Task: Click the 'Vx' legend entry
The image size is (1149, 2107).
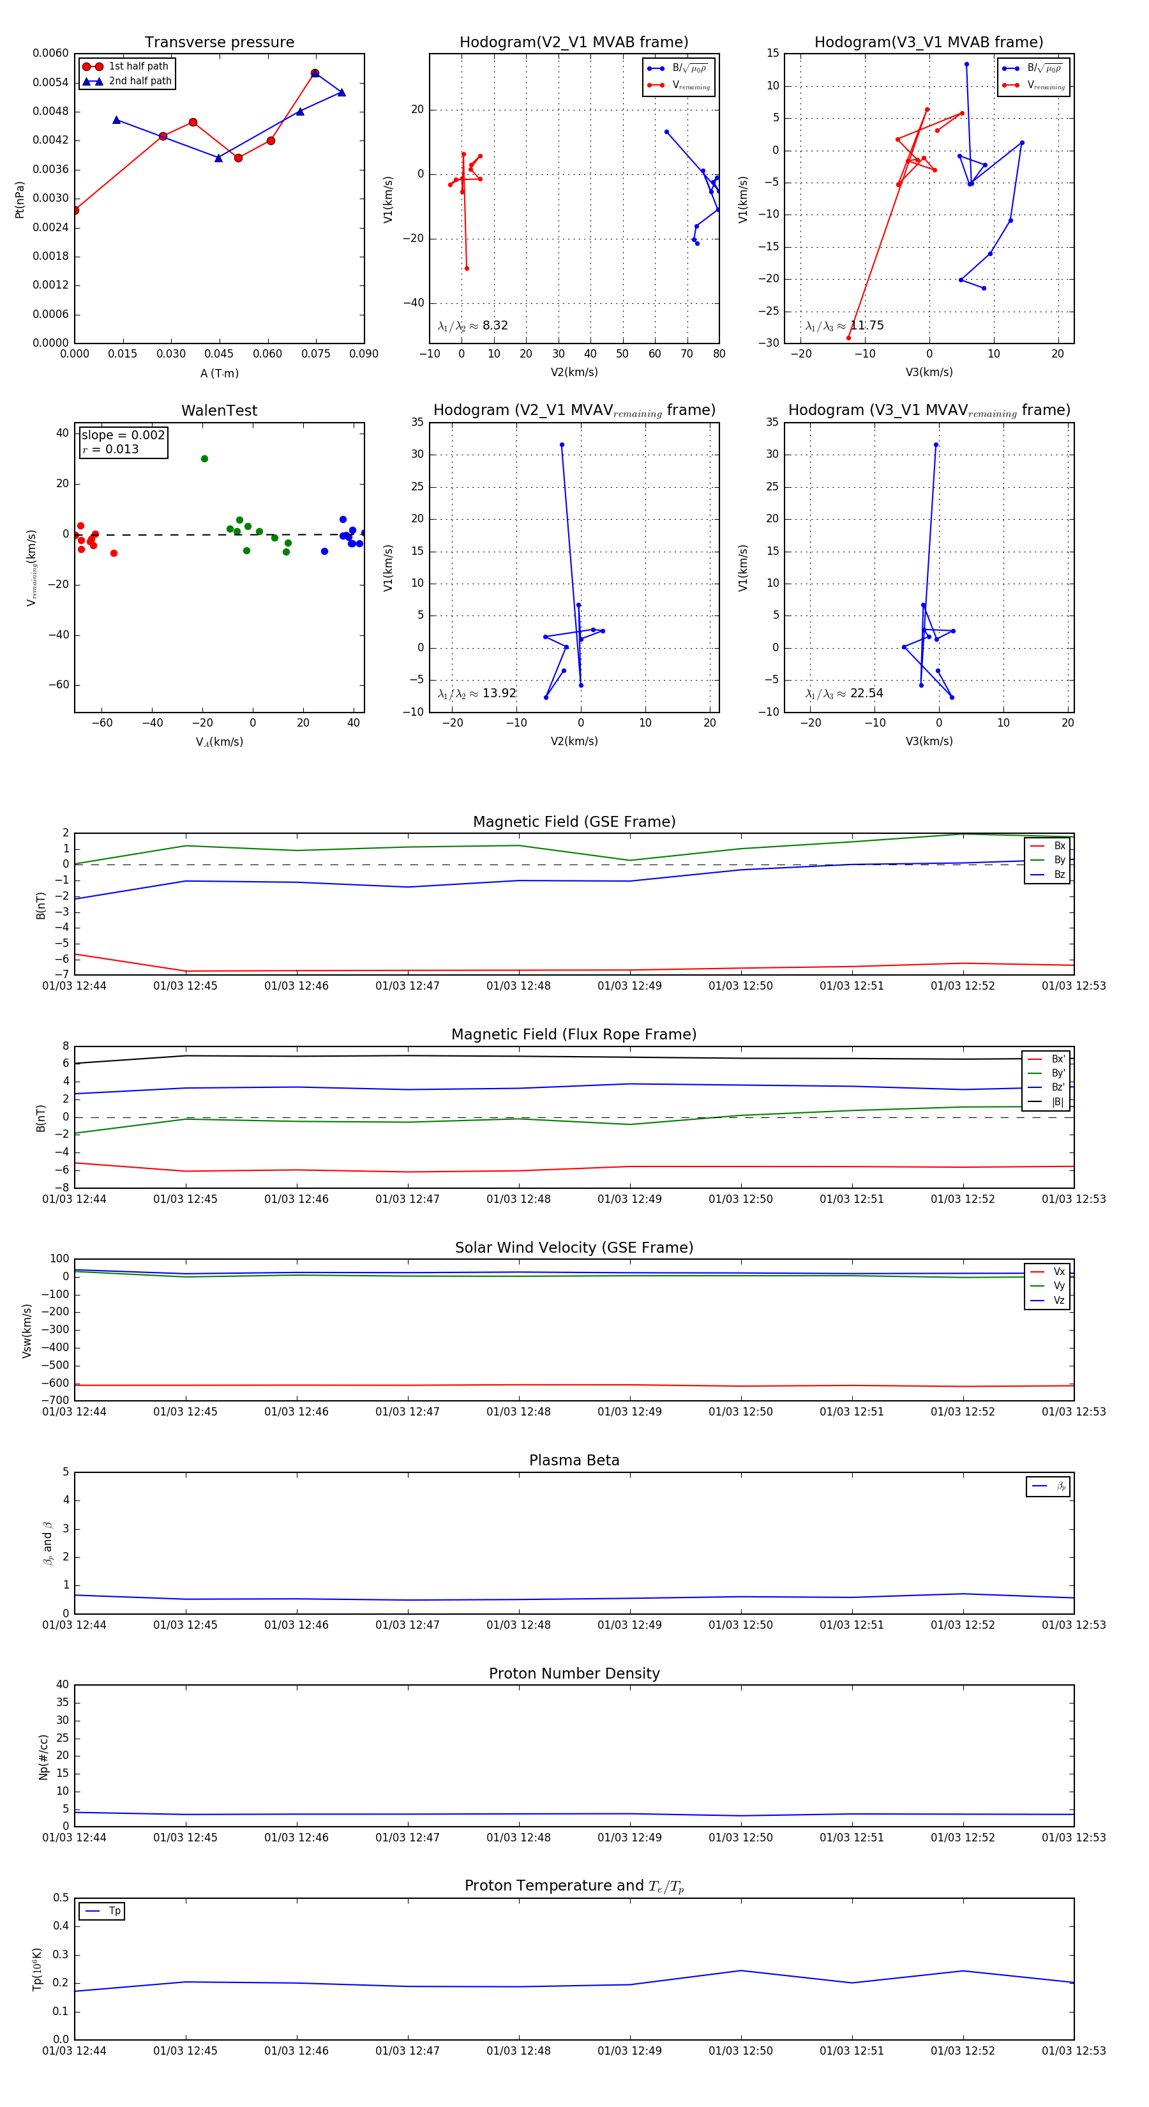Action: click(1048, 1272)
